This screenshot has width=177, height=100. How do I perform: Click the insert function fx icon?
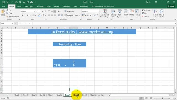pos(29,24)
